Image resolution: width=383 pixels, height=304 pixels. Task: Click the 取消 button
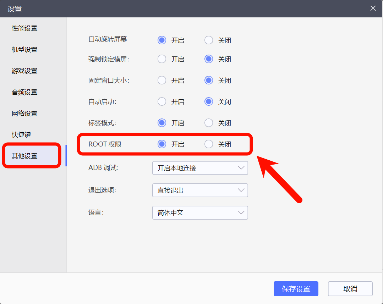[x=350, y=289]
